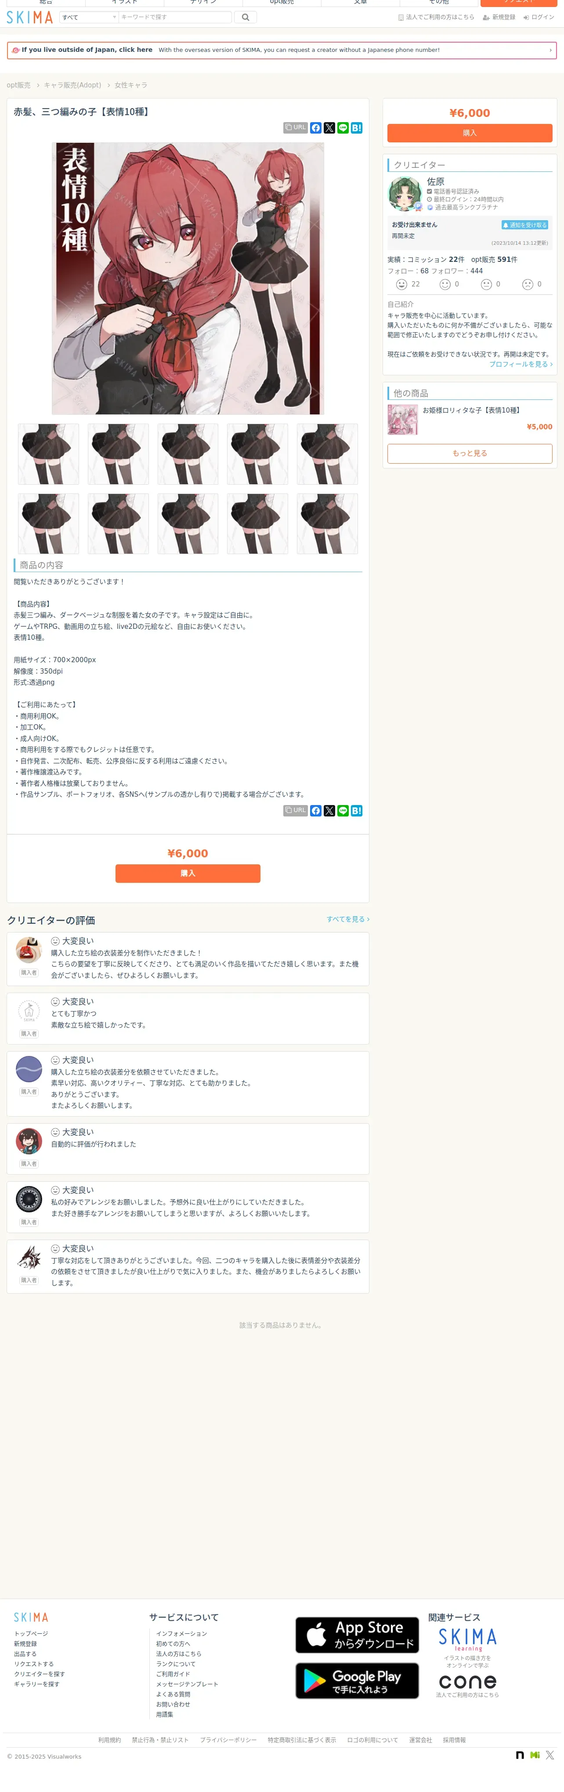Toggle 通知を受け取る notification button
Image resolution: width=564 pixels, height=1792 pixels.
[x=525, y=225]
